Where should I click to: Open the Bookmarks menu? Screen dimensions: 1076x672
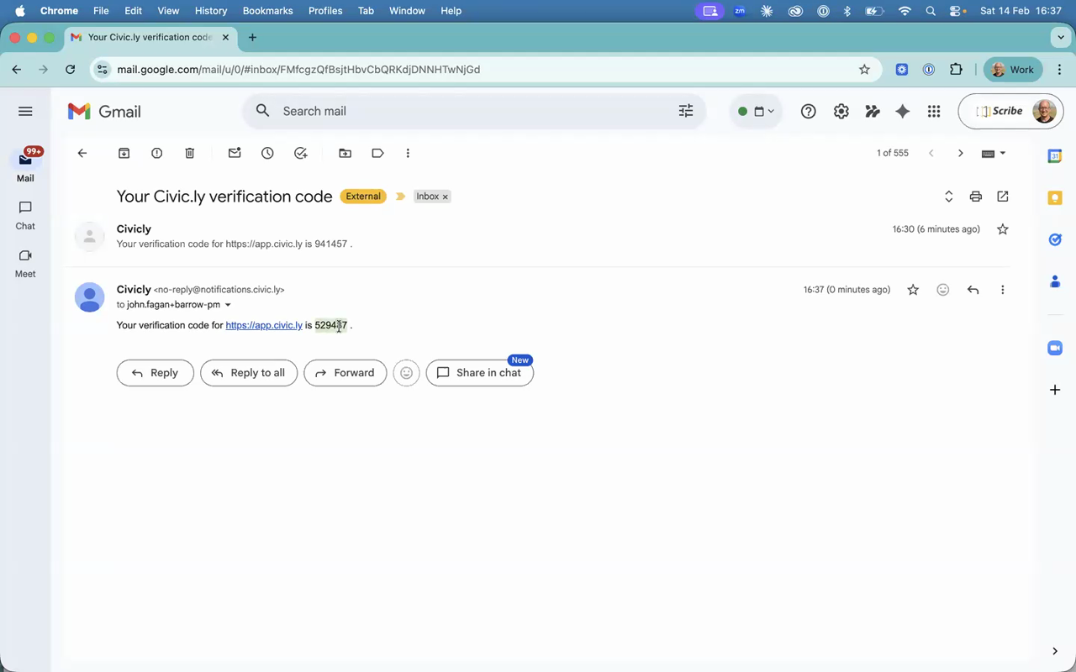(267, 11)
